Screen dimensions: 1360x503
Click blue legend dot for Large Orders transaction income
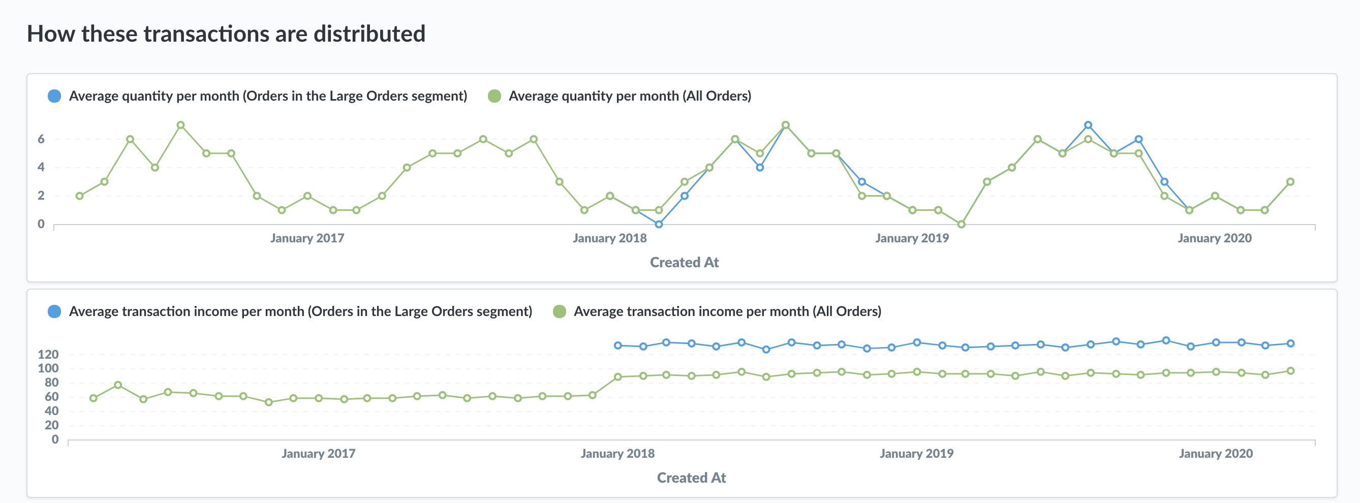(54, 311)
